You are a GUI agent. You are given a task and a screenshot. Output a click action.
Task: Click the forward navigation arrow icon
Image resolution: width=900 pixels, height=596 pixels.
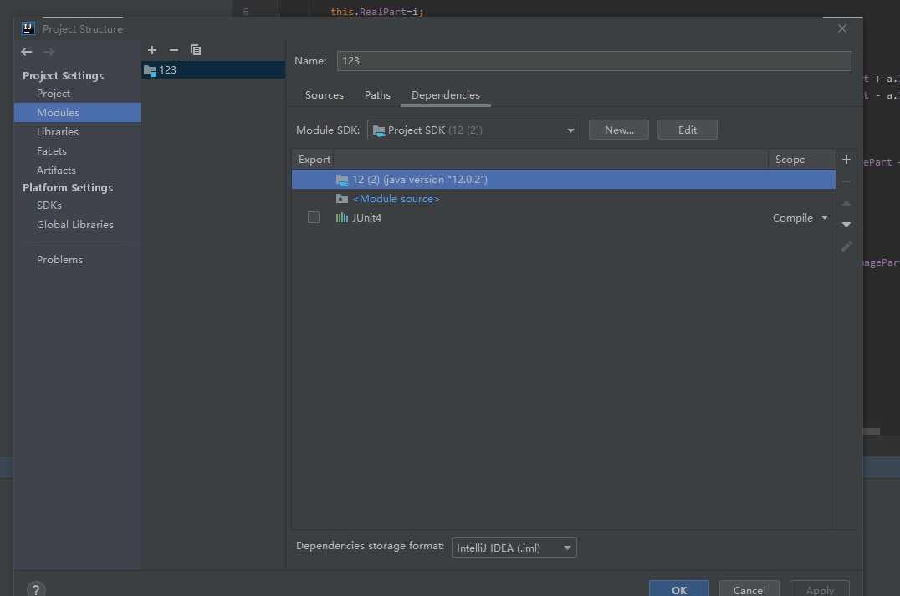pyautogui.click(x=49, y=52)
